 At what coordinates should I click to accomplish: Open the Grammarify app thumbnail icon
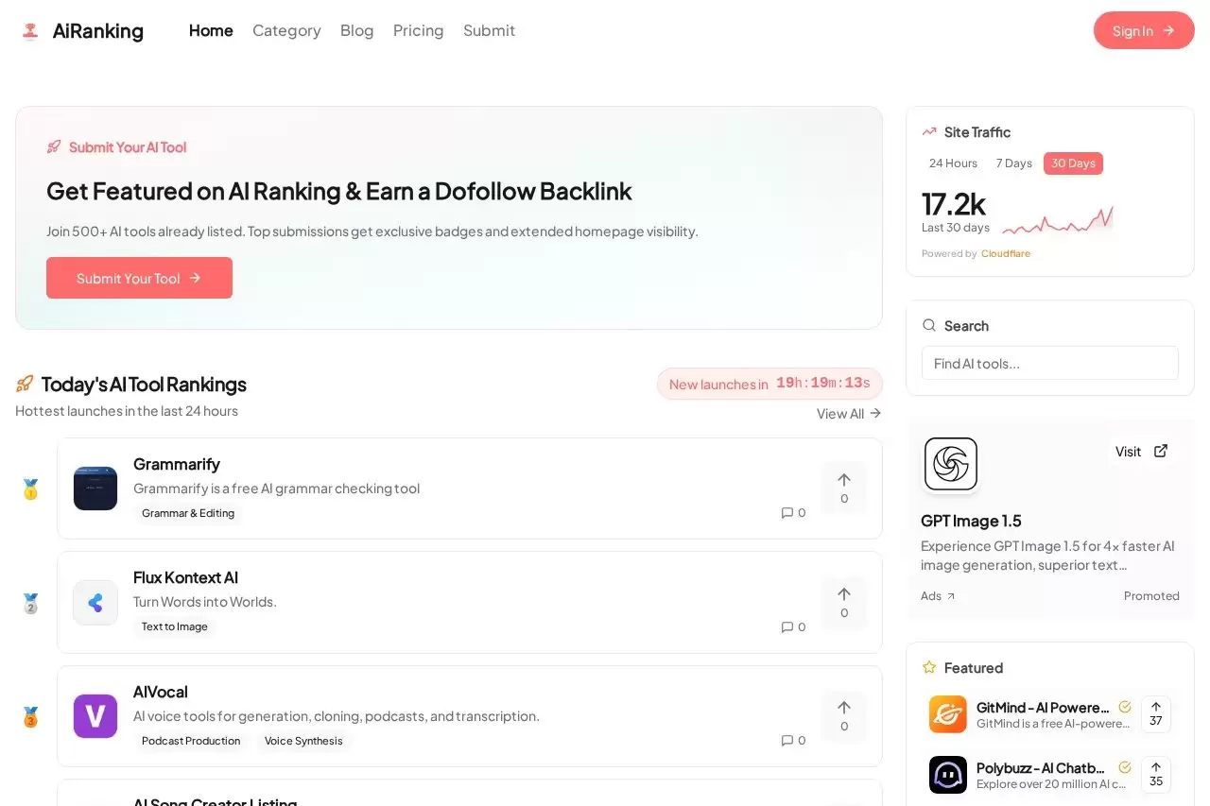click(x=95, y=489)
